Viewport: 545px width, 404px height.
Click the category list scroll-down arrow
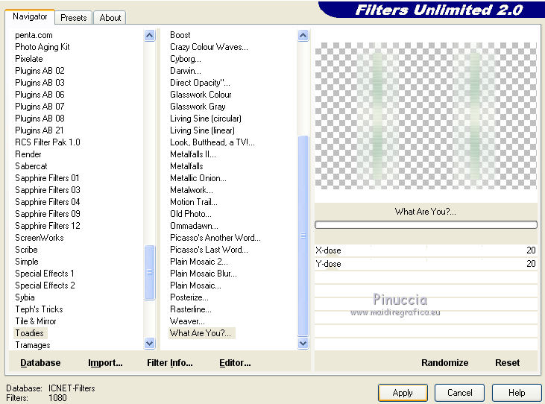(149, 344)
